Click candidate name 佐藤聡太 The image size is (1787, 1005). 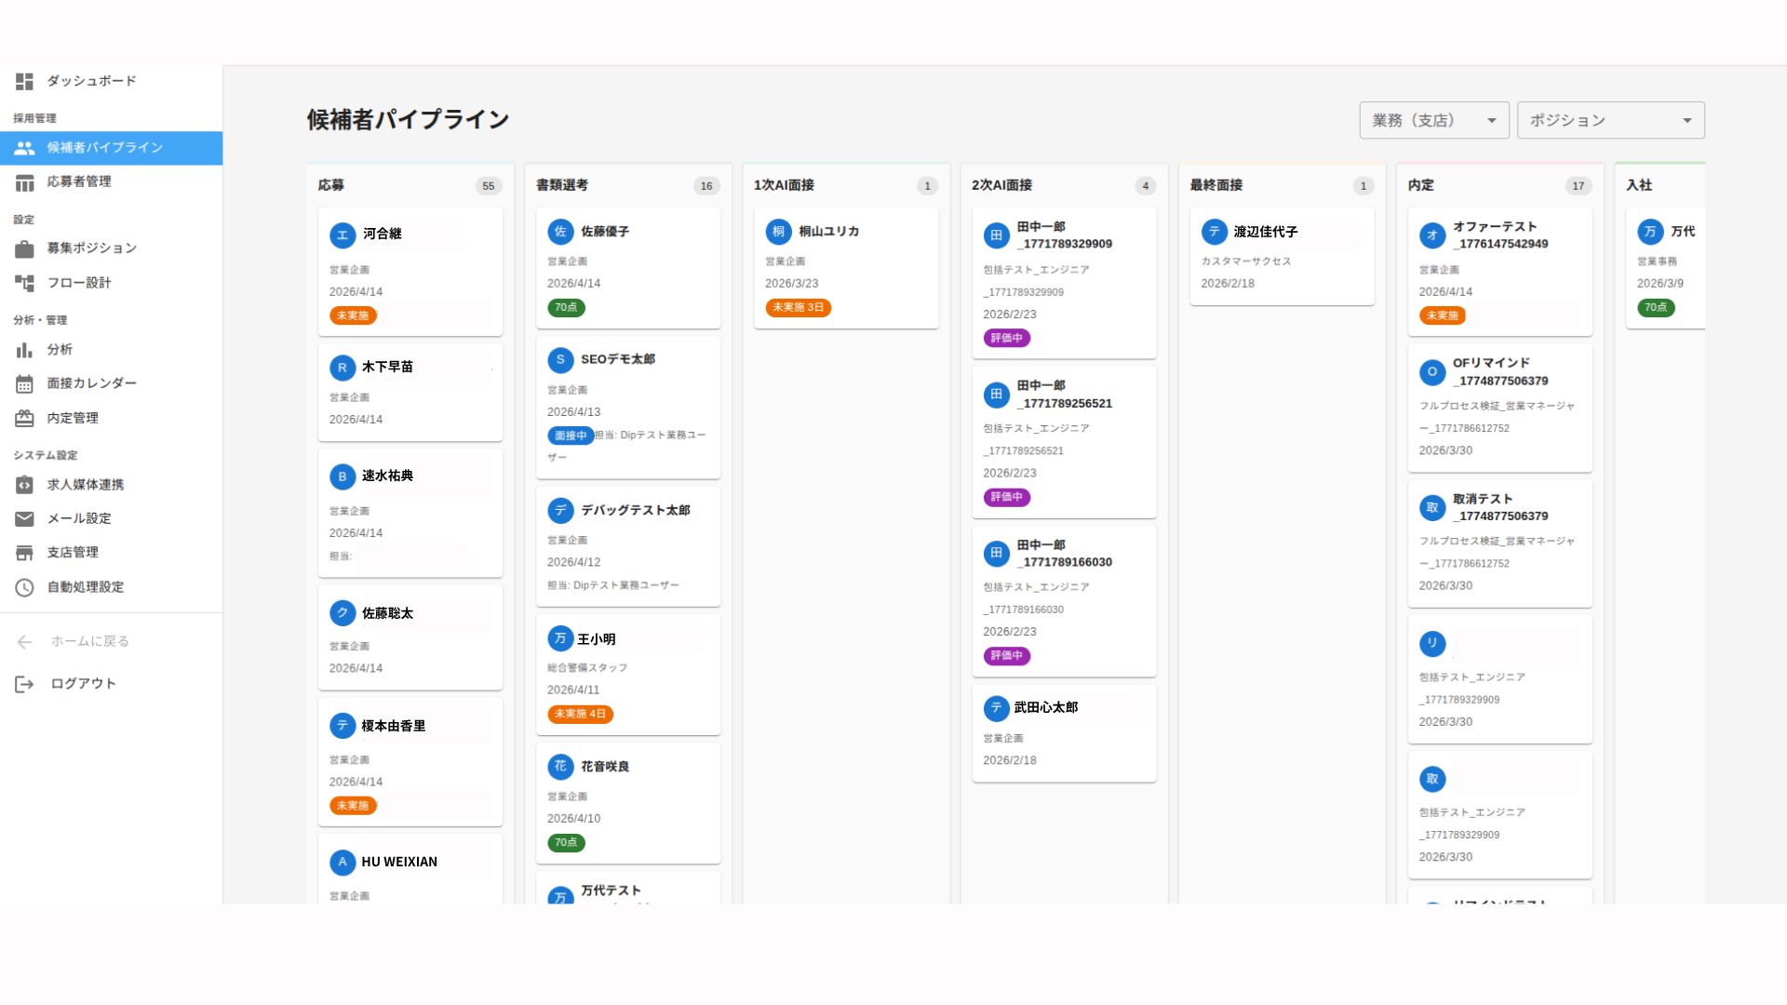coord(387,614)
